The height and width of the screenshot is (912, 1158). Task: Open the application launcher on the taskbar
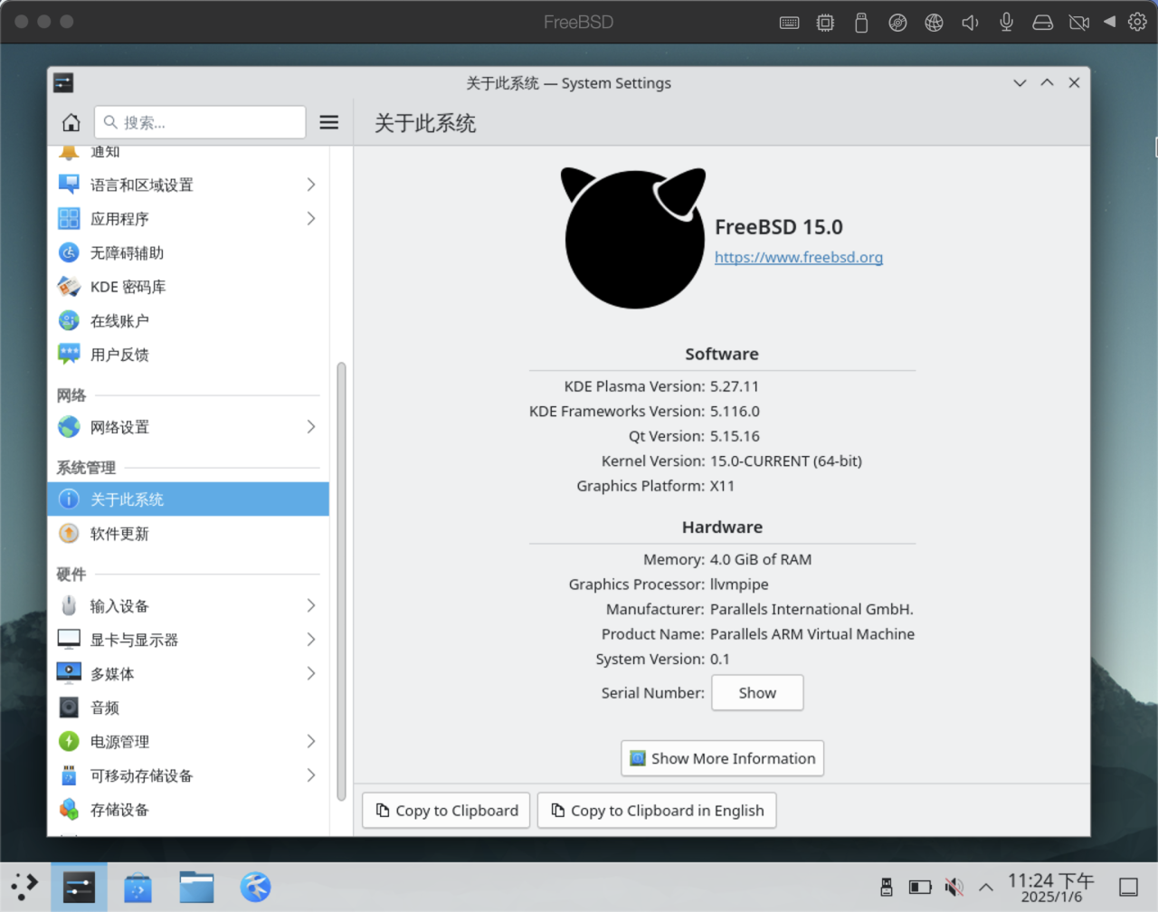coord(24,887)
